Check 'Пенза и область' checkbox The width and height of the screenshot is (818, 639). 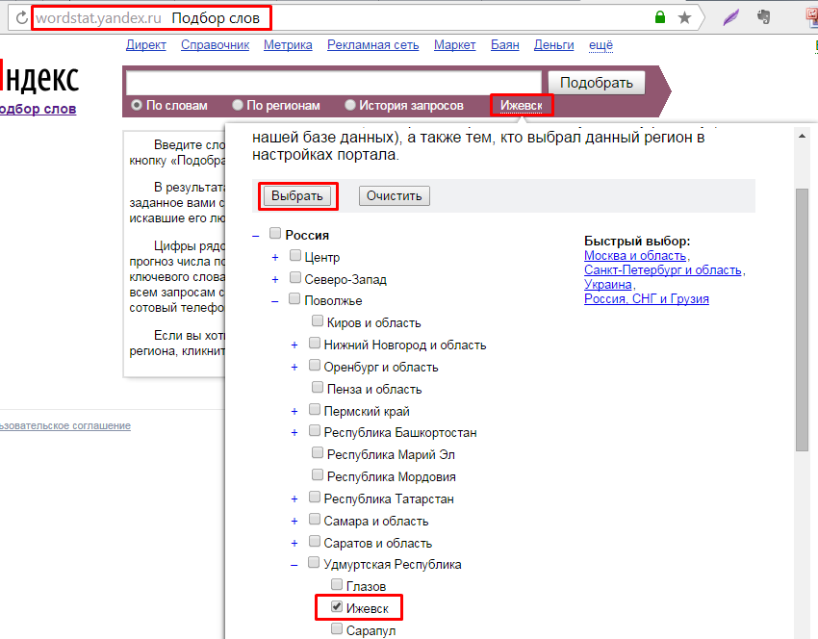[318, 387]
